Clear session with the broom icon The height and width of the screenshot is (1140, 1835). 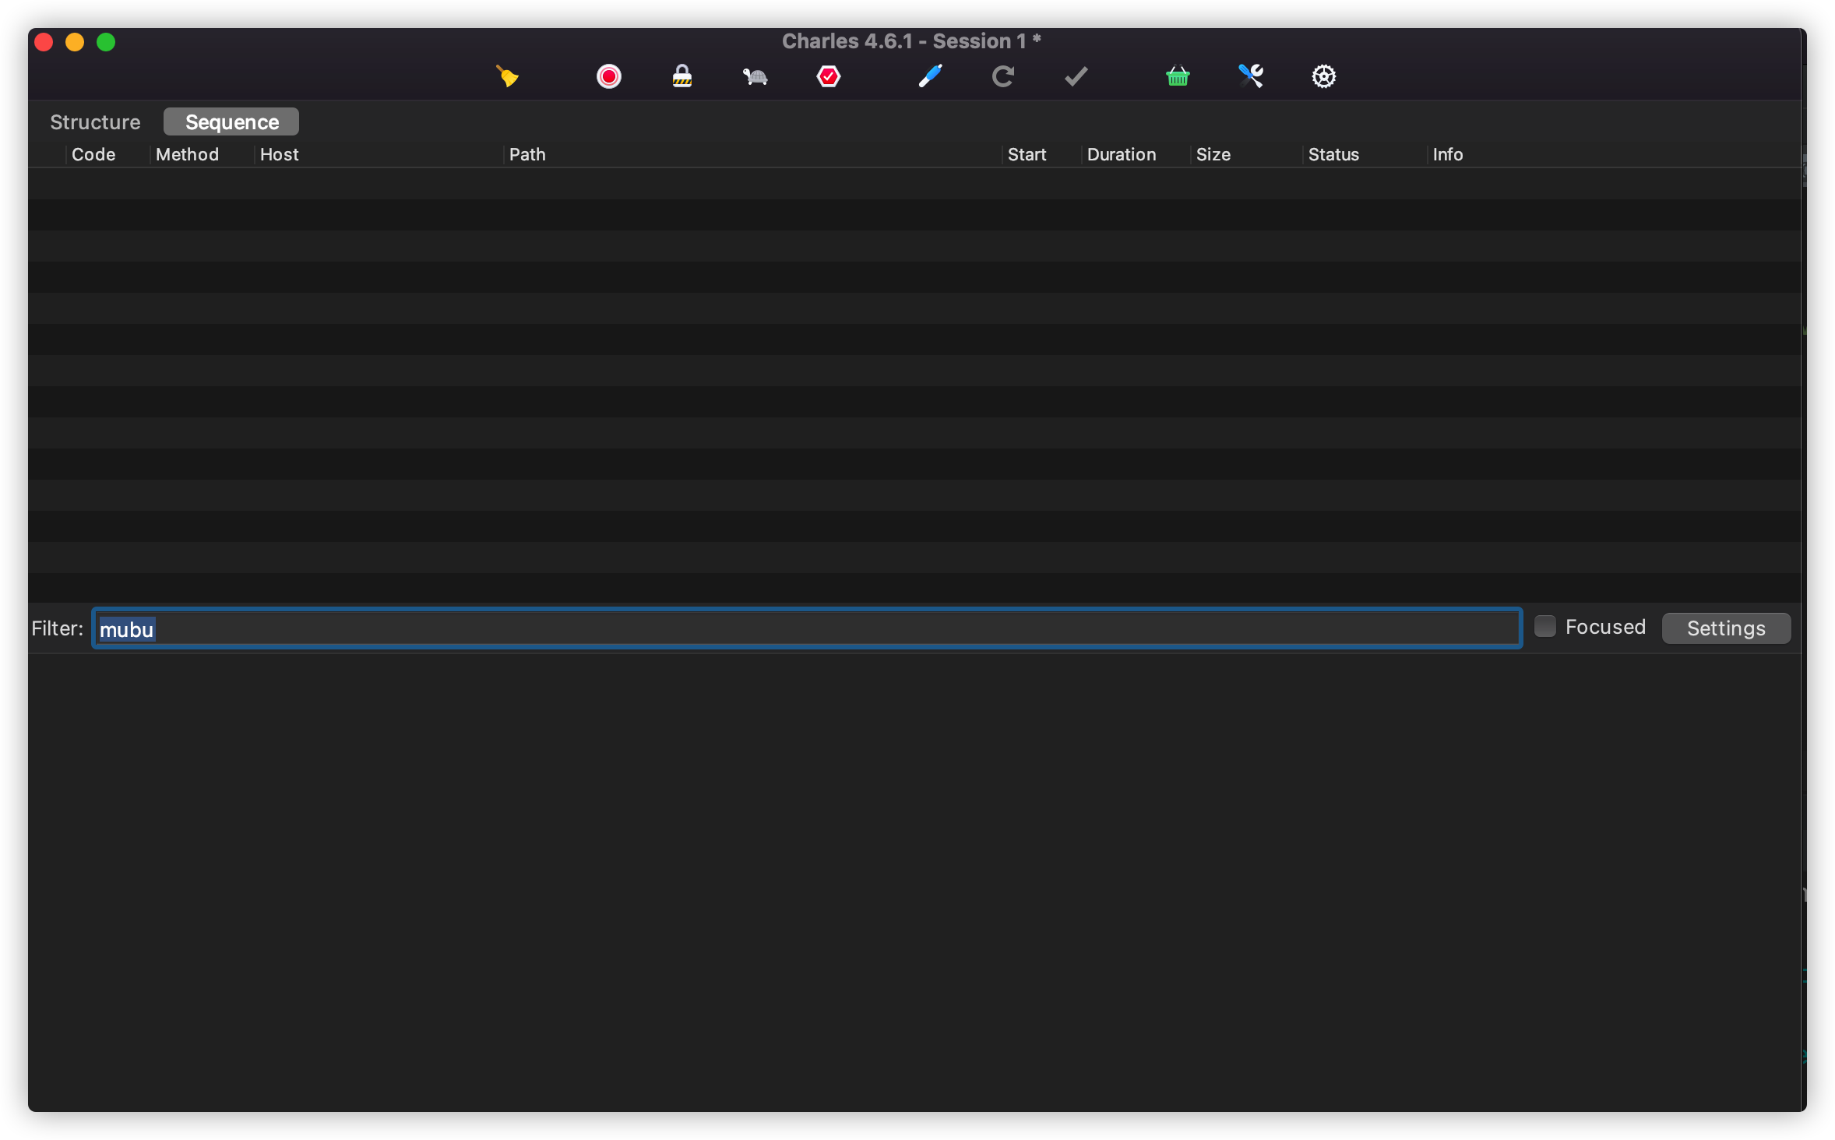507,76
